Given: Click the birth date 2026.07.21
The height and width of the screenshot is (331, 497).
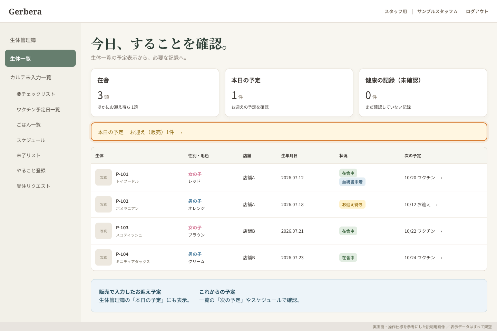Looking at the screenshot, I should click(x=292, y=231).
